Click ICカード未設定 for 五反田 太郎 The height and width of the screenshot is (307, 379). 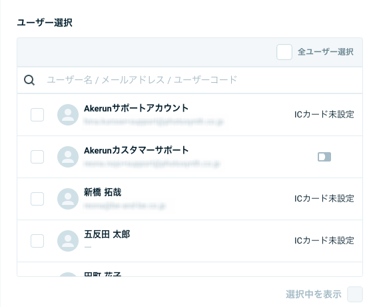(324, 241)
